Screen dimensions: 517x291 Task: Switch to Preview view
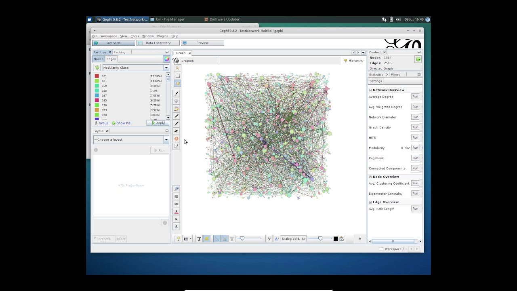202,43
